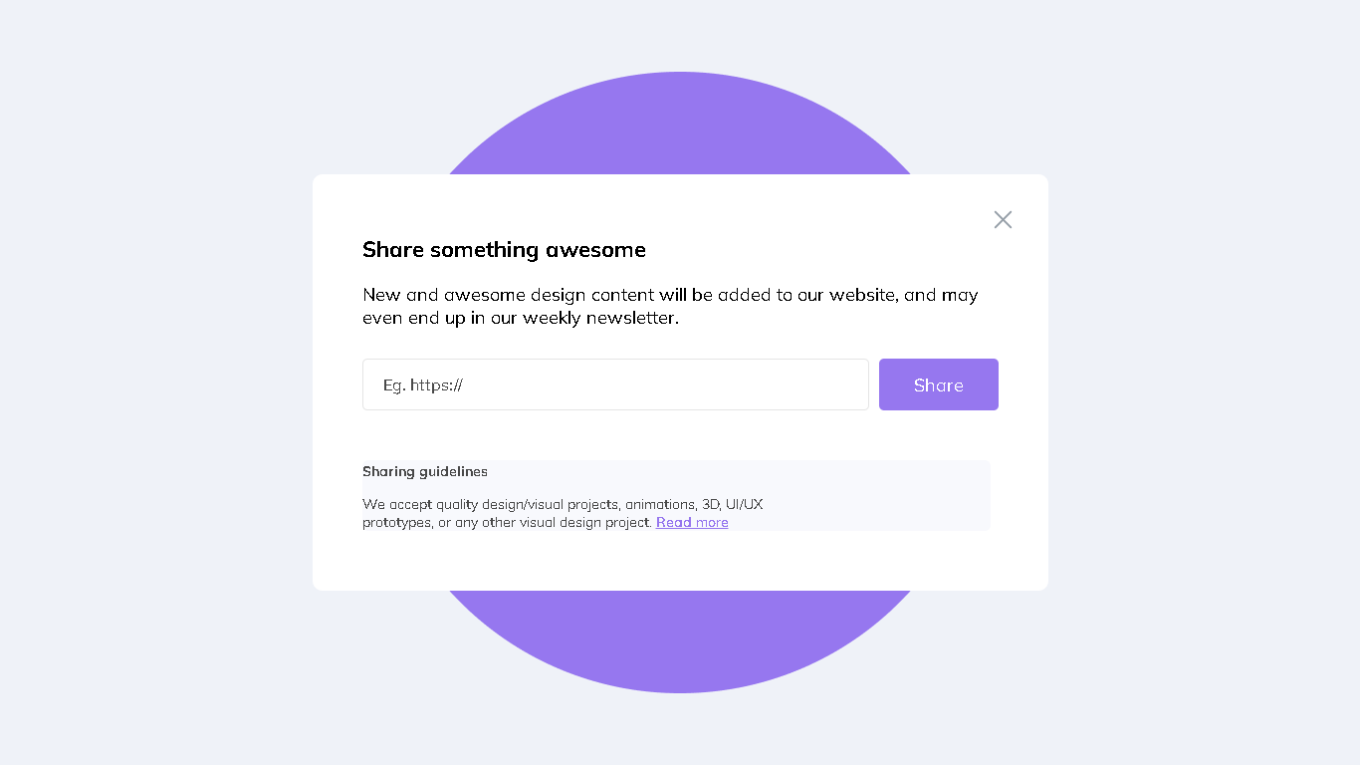Open the Read more link

click(692, 522)
